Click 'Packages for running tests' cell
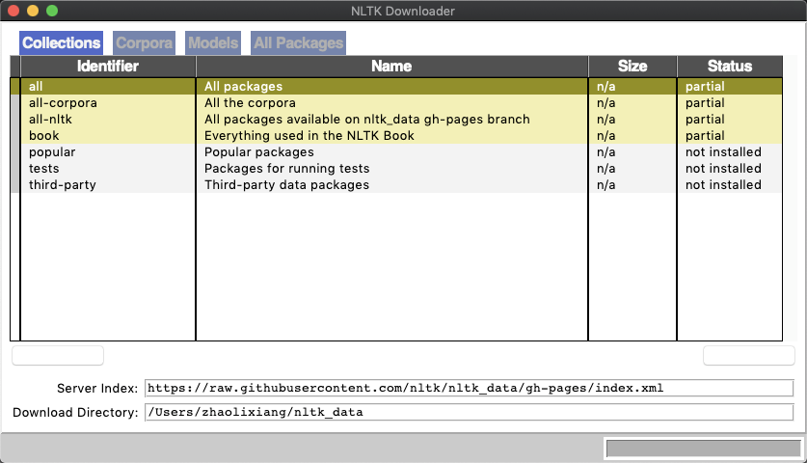The height and width of the screenshot is (463, 807). pyautogui.click(x=286, y=169)
